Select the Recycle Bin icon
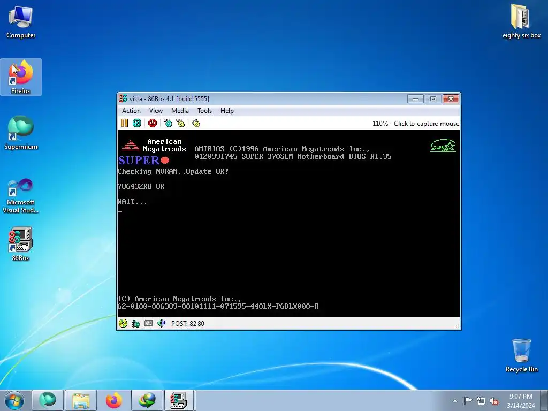548x411 pixels. tap(521, 355)
